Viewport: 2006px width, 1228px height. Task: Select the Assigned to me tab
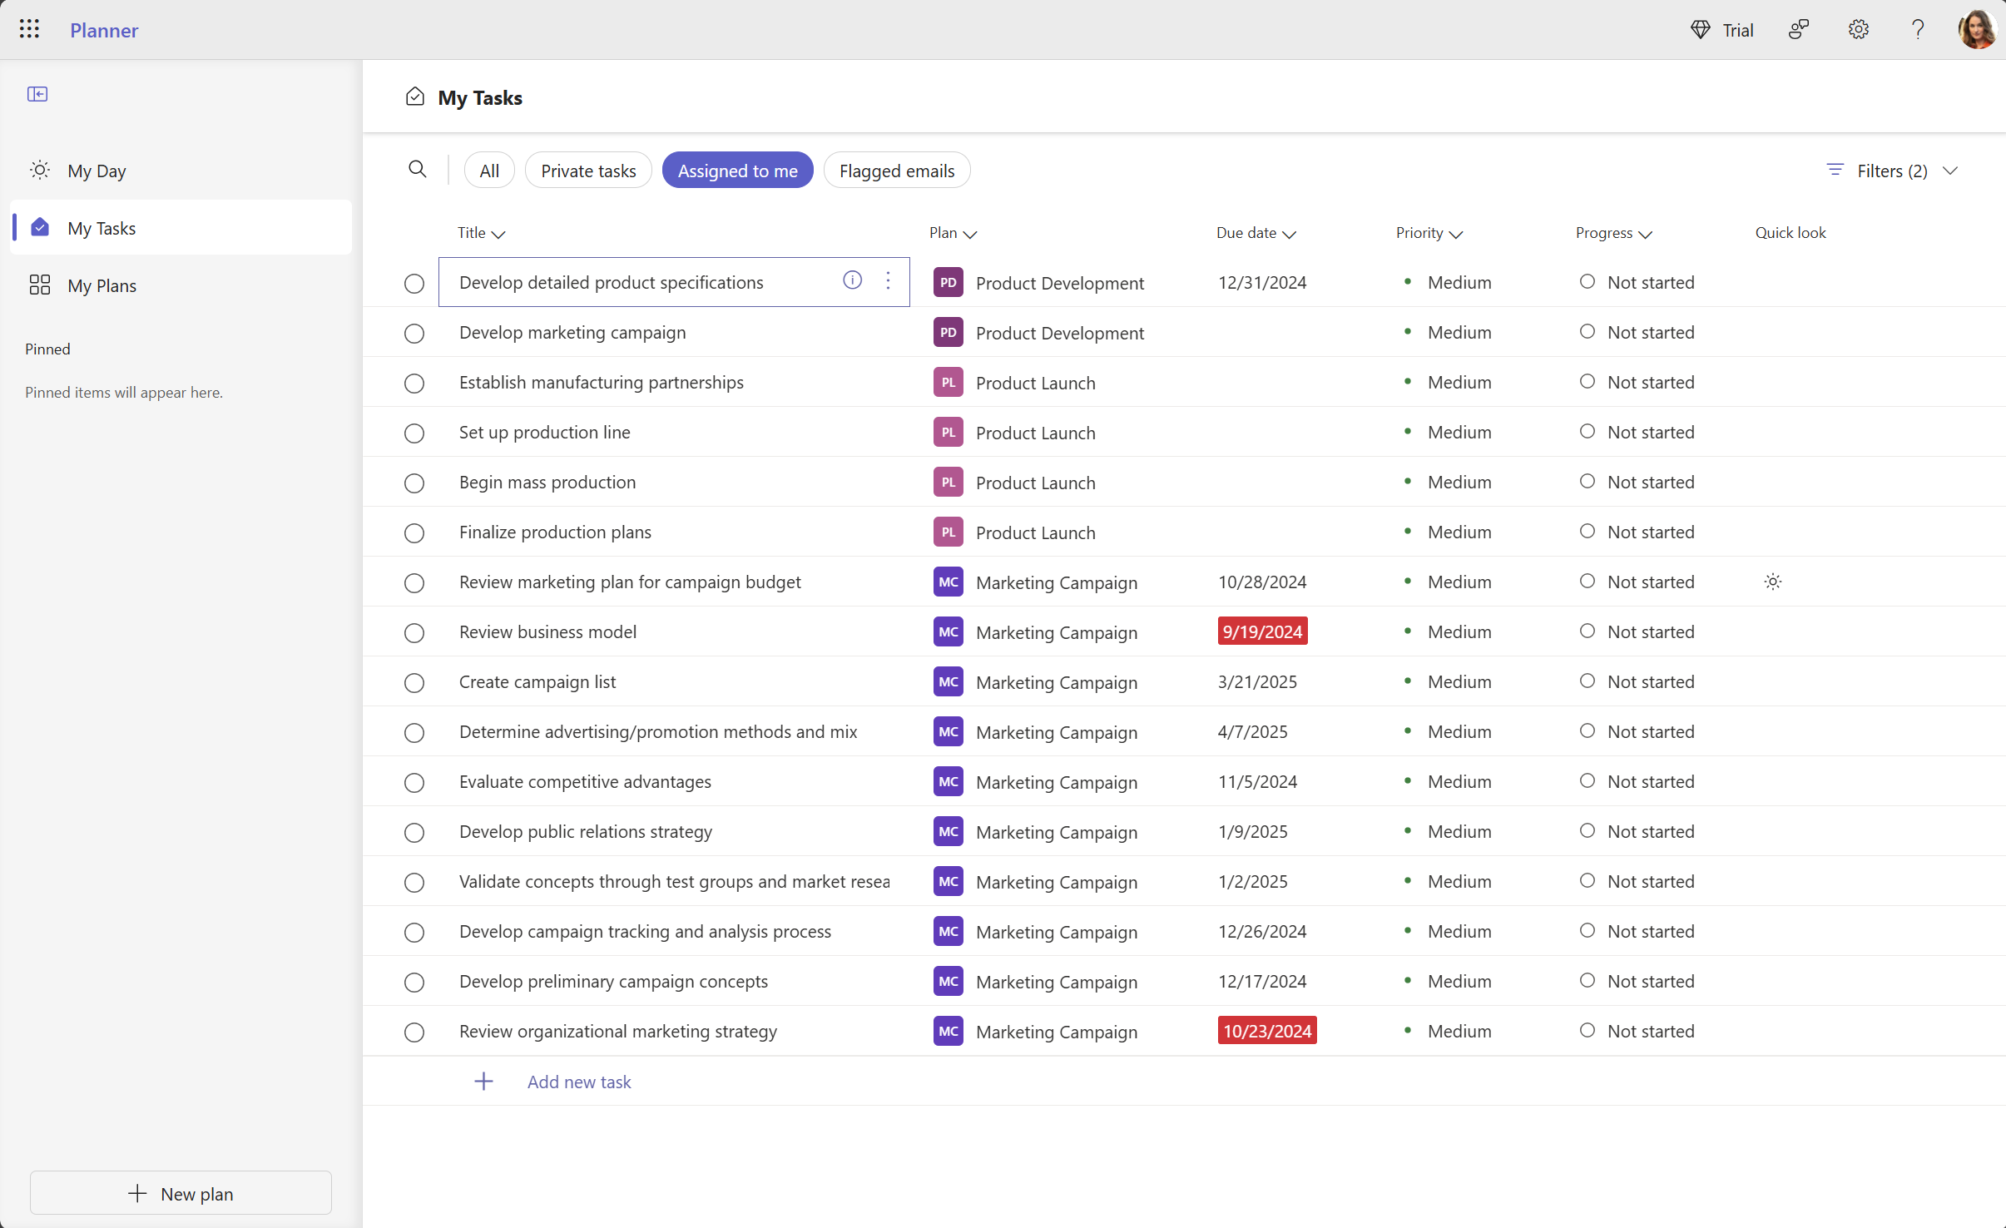(738, 171)
